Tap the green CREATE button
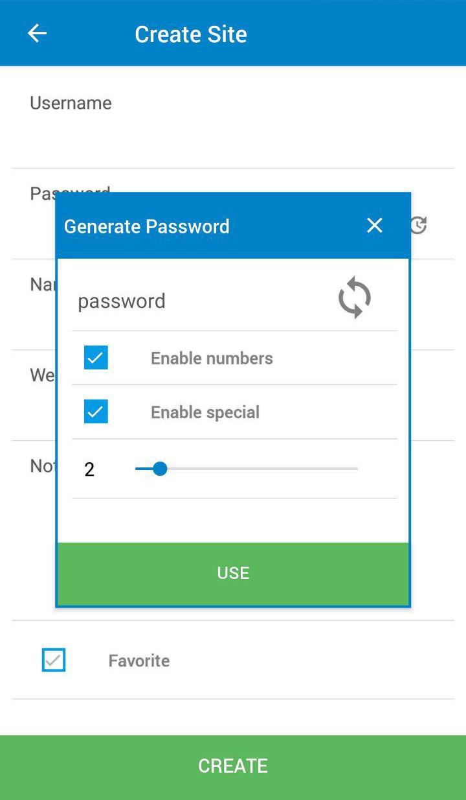This screenshot has width=466, height=800. tap(233, 766)
